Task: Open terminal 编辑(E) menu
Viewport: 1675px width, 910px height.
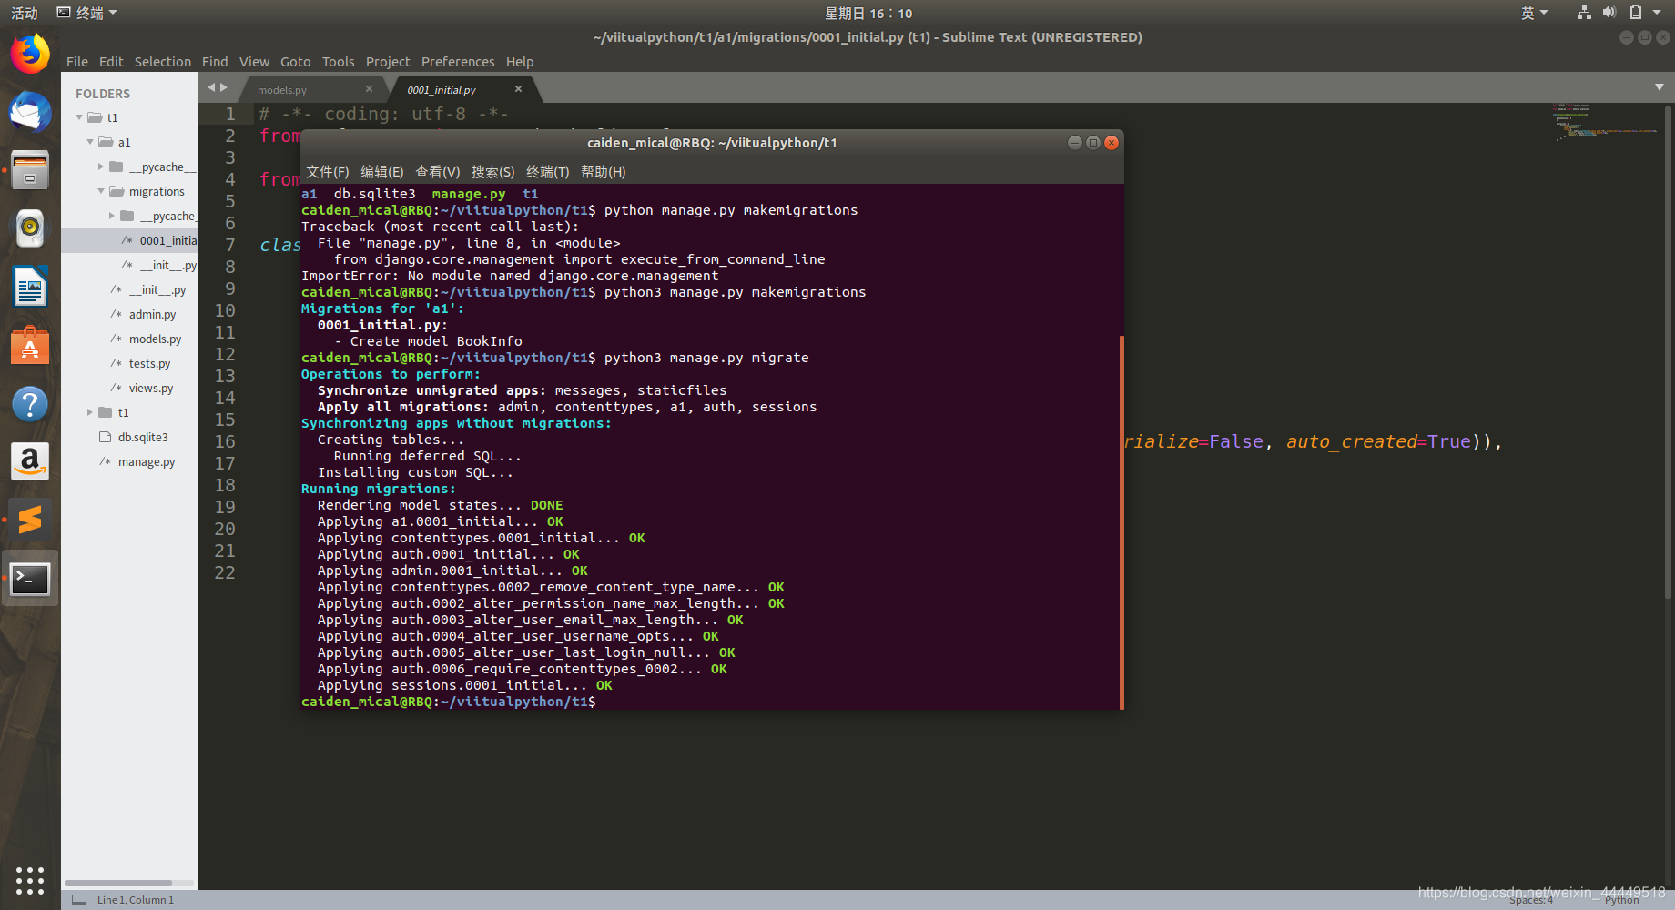Action: [x=382, y=172]
